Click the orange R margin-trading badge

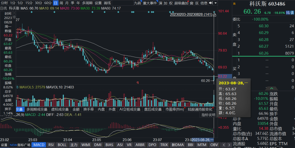point(234,4)
